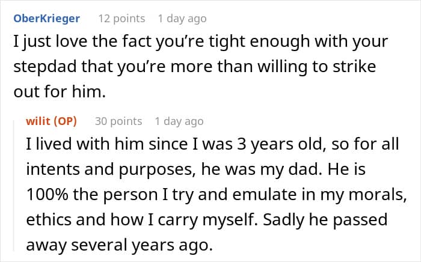Click the "out for him." text line
Viewport: 421px width, 262px height.
(60, 92)
